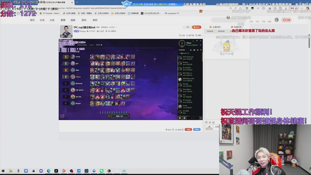Click the red 开播 button
This screenshot has height=175, width=311.
coord(287,20)
